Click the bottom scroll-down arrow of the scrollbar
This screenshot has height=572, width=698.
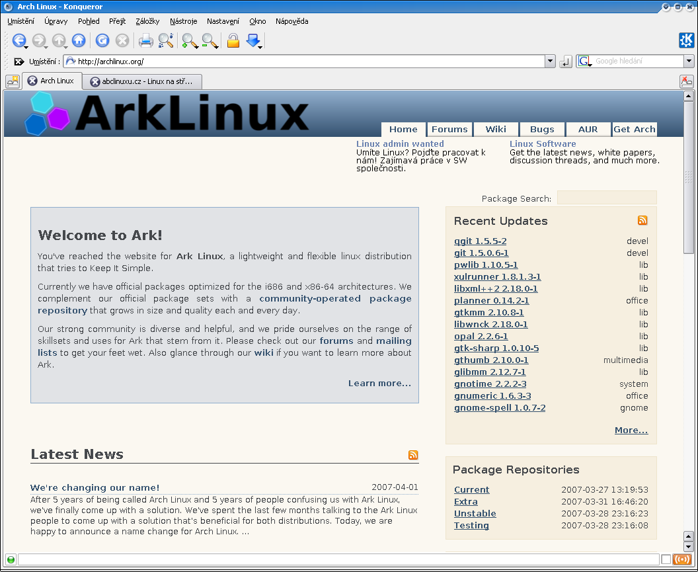point(688,547)
